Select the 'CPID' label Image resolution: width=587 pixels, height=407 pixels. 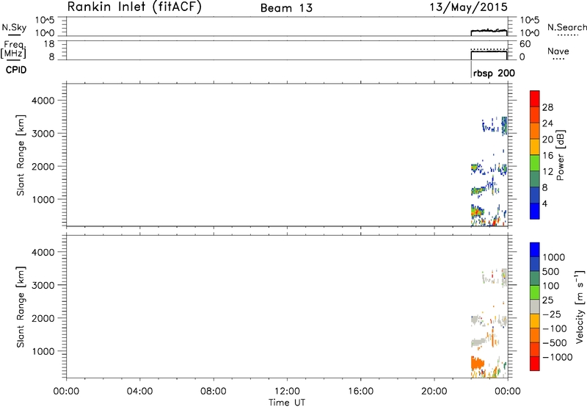pyautogui.click(x=16, y=70)
